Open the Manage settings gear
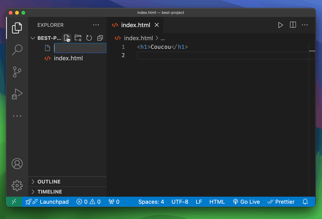 click(17, 185)
